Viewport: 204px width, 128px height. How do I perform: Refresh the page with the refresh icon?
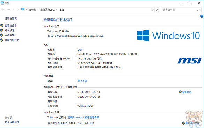pos(157,10)
